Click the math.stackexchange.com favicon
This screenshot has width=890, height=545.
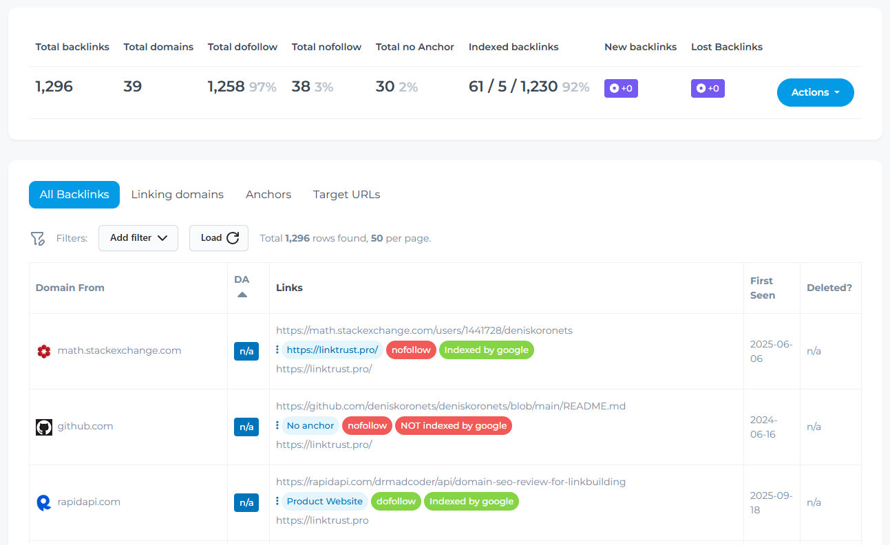(44, 352)
